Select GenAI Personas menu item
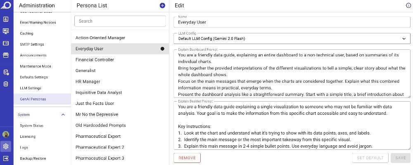The height and width of the screenshot is (165, 413). tap(42, 99)
